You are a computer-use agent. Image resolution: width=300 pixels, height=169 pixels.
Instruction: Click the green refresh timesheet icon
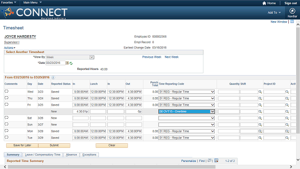click(x=71, y=63)
